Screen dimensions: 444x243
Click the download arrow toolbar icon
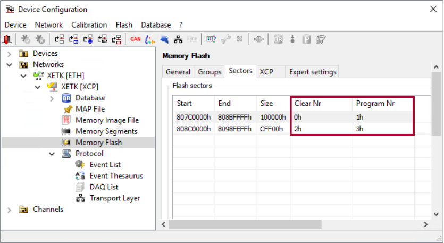[292, 39]
